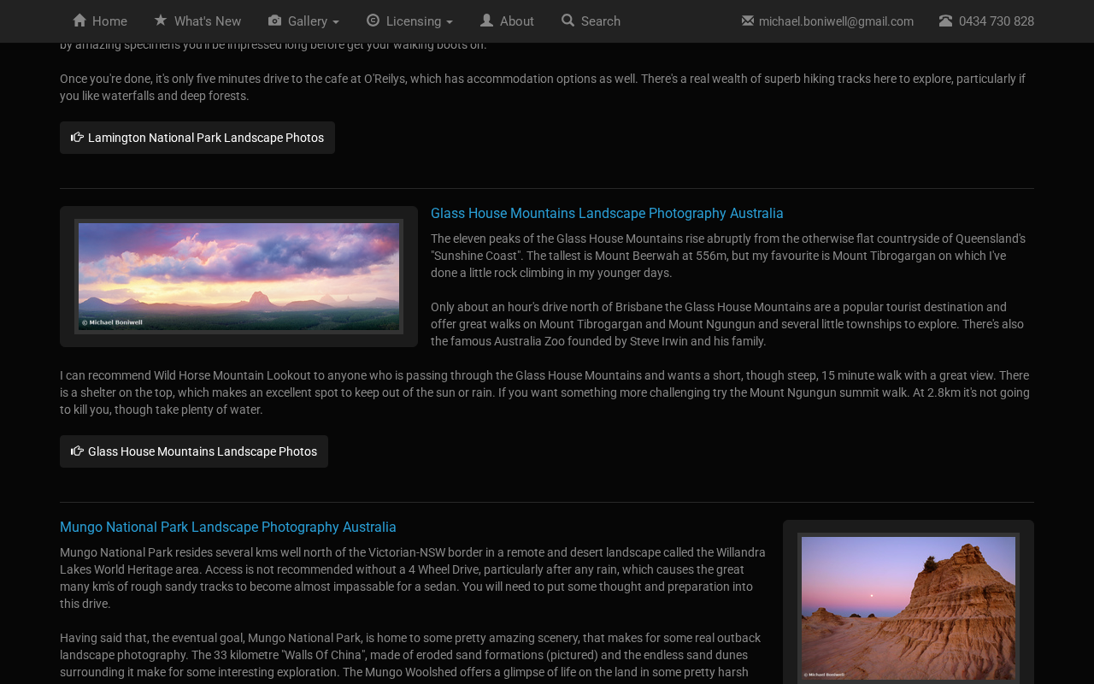Open Lamington National Park Landscape Photos

tap(197, 138)
